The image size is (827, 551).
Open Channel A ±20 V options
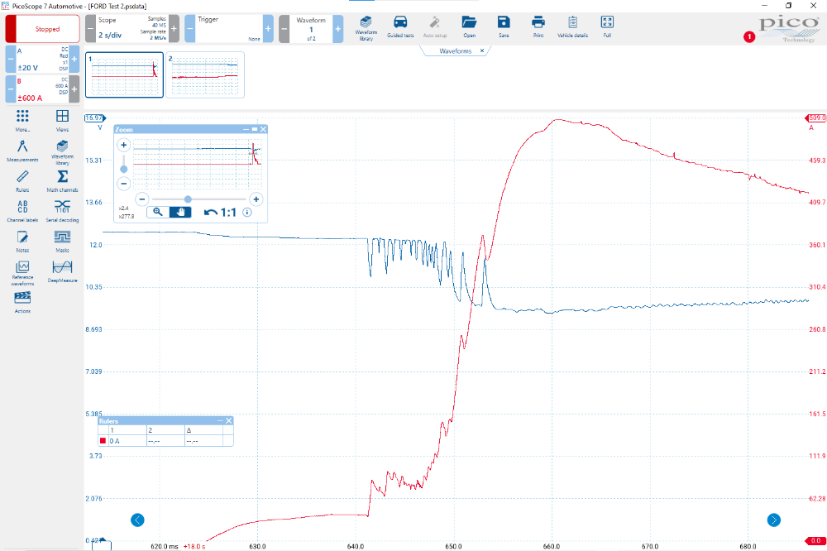pyautogui.click(x=43, y=60)
